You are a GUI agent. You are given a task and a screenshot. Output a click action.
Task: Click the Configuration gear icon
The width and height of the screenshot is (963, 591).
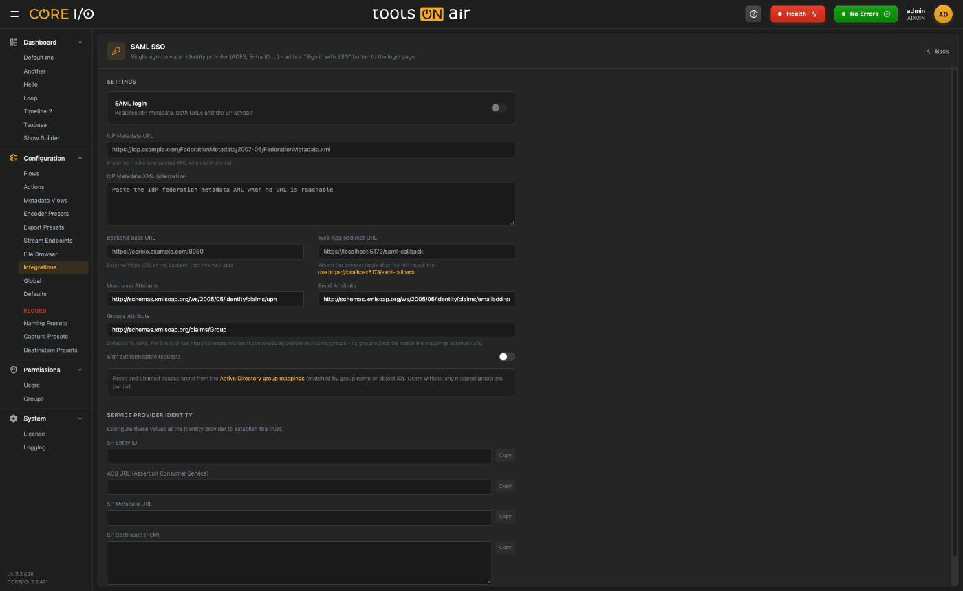pos(13,158)
